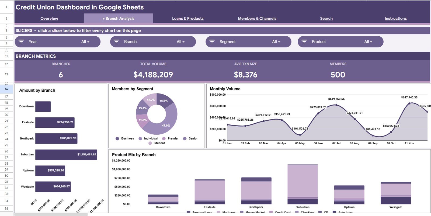
Task: Click the Westgate stacked column in Product Mix
Action: coord(396,193)
